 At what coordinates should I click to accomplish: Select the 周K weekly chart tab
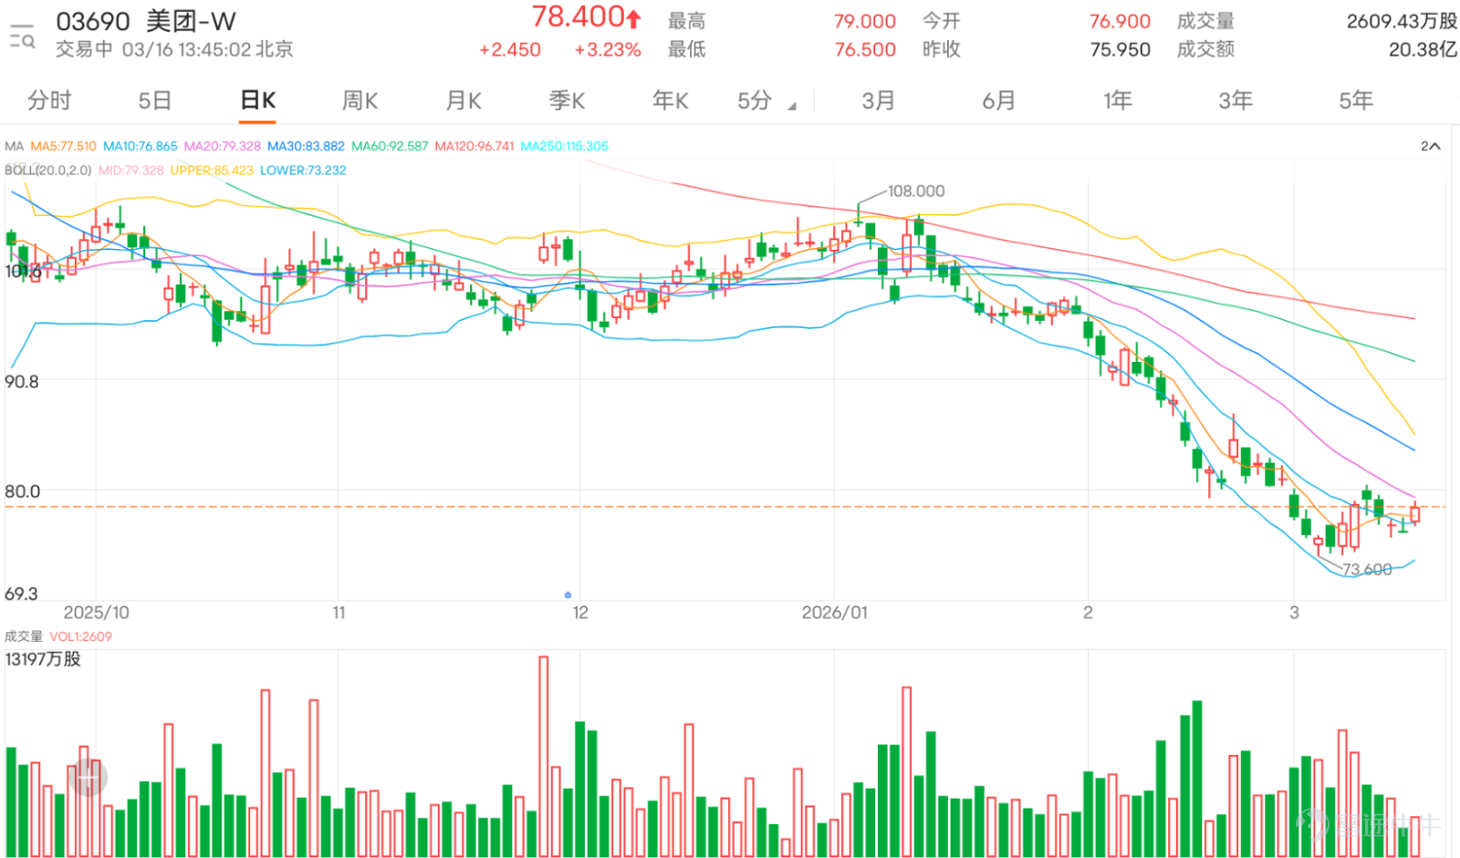[x=360, y=100]
